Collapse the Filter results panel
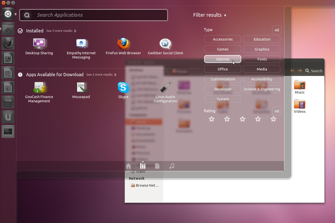This screenshot has width=335, height=223. [209, 15]
